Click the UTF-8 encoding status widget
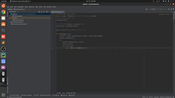The height and width of the screenshot is (98, 175). pyautogui.click(x=151, y=97)
